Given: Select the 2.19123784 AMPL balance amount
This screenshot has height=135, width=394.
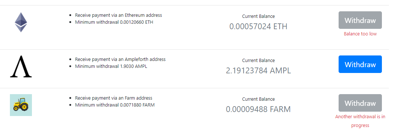Looking at the screenshot, I should click(258, 71).
